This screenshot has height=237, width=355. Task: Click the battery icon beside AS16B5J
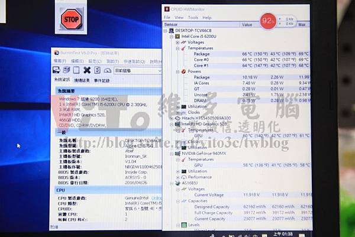pyautogui.click(x=177, y=183)
